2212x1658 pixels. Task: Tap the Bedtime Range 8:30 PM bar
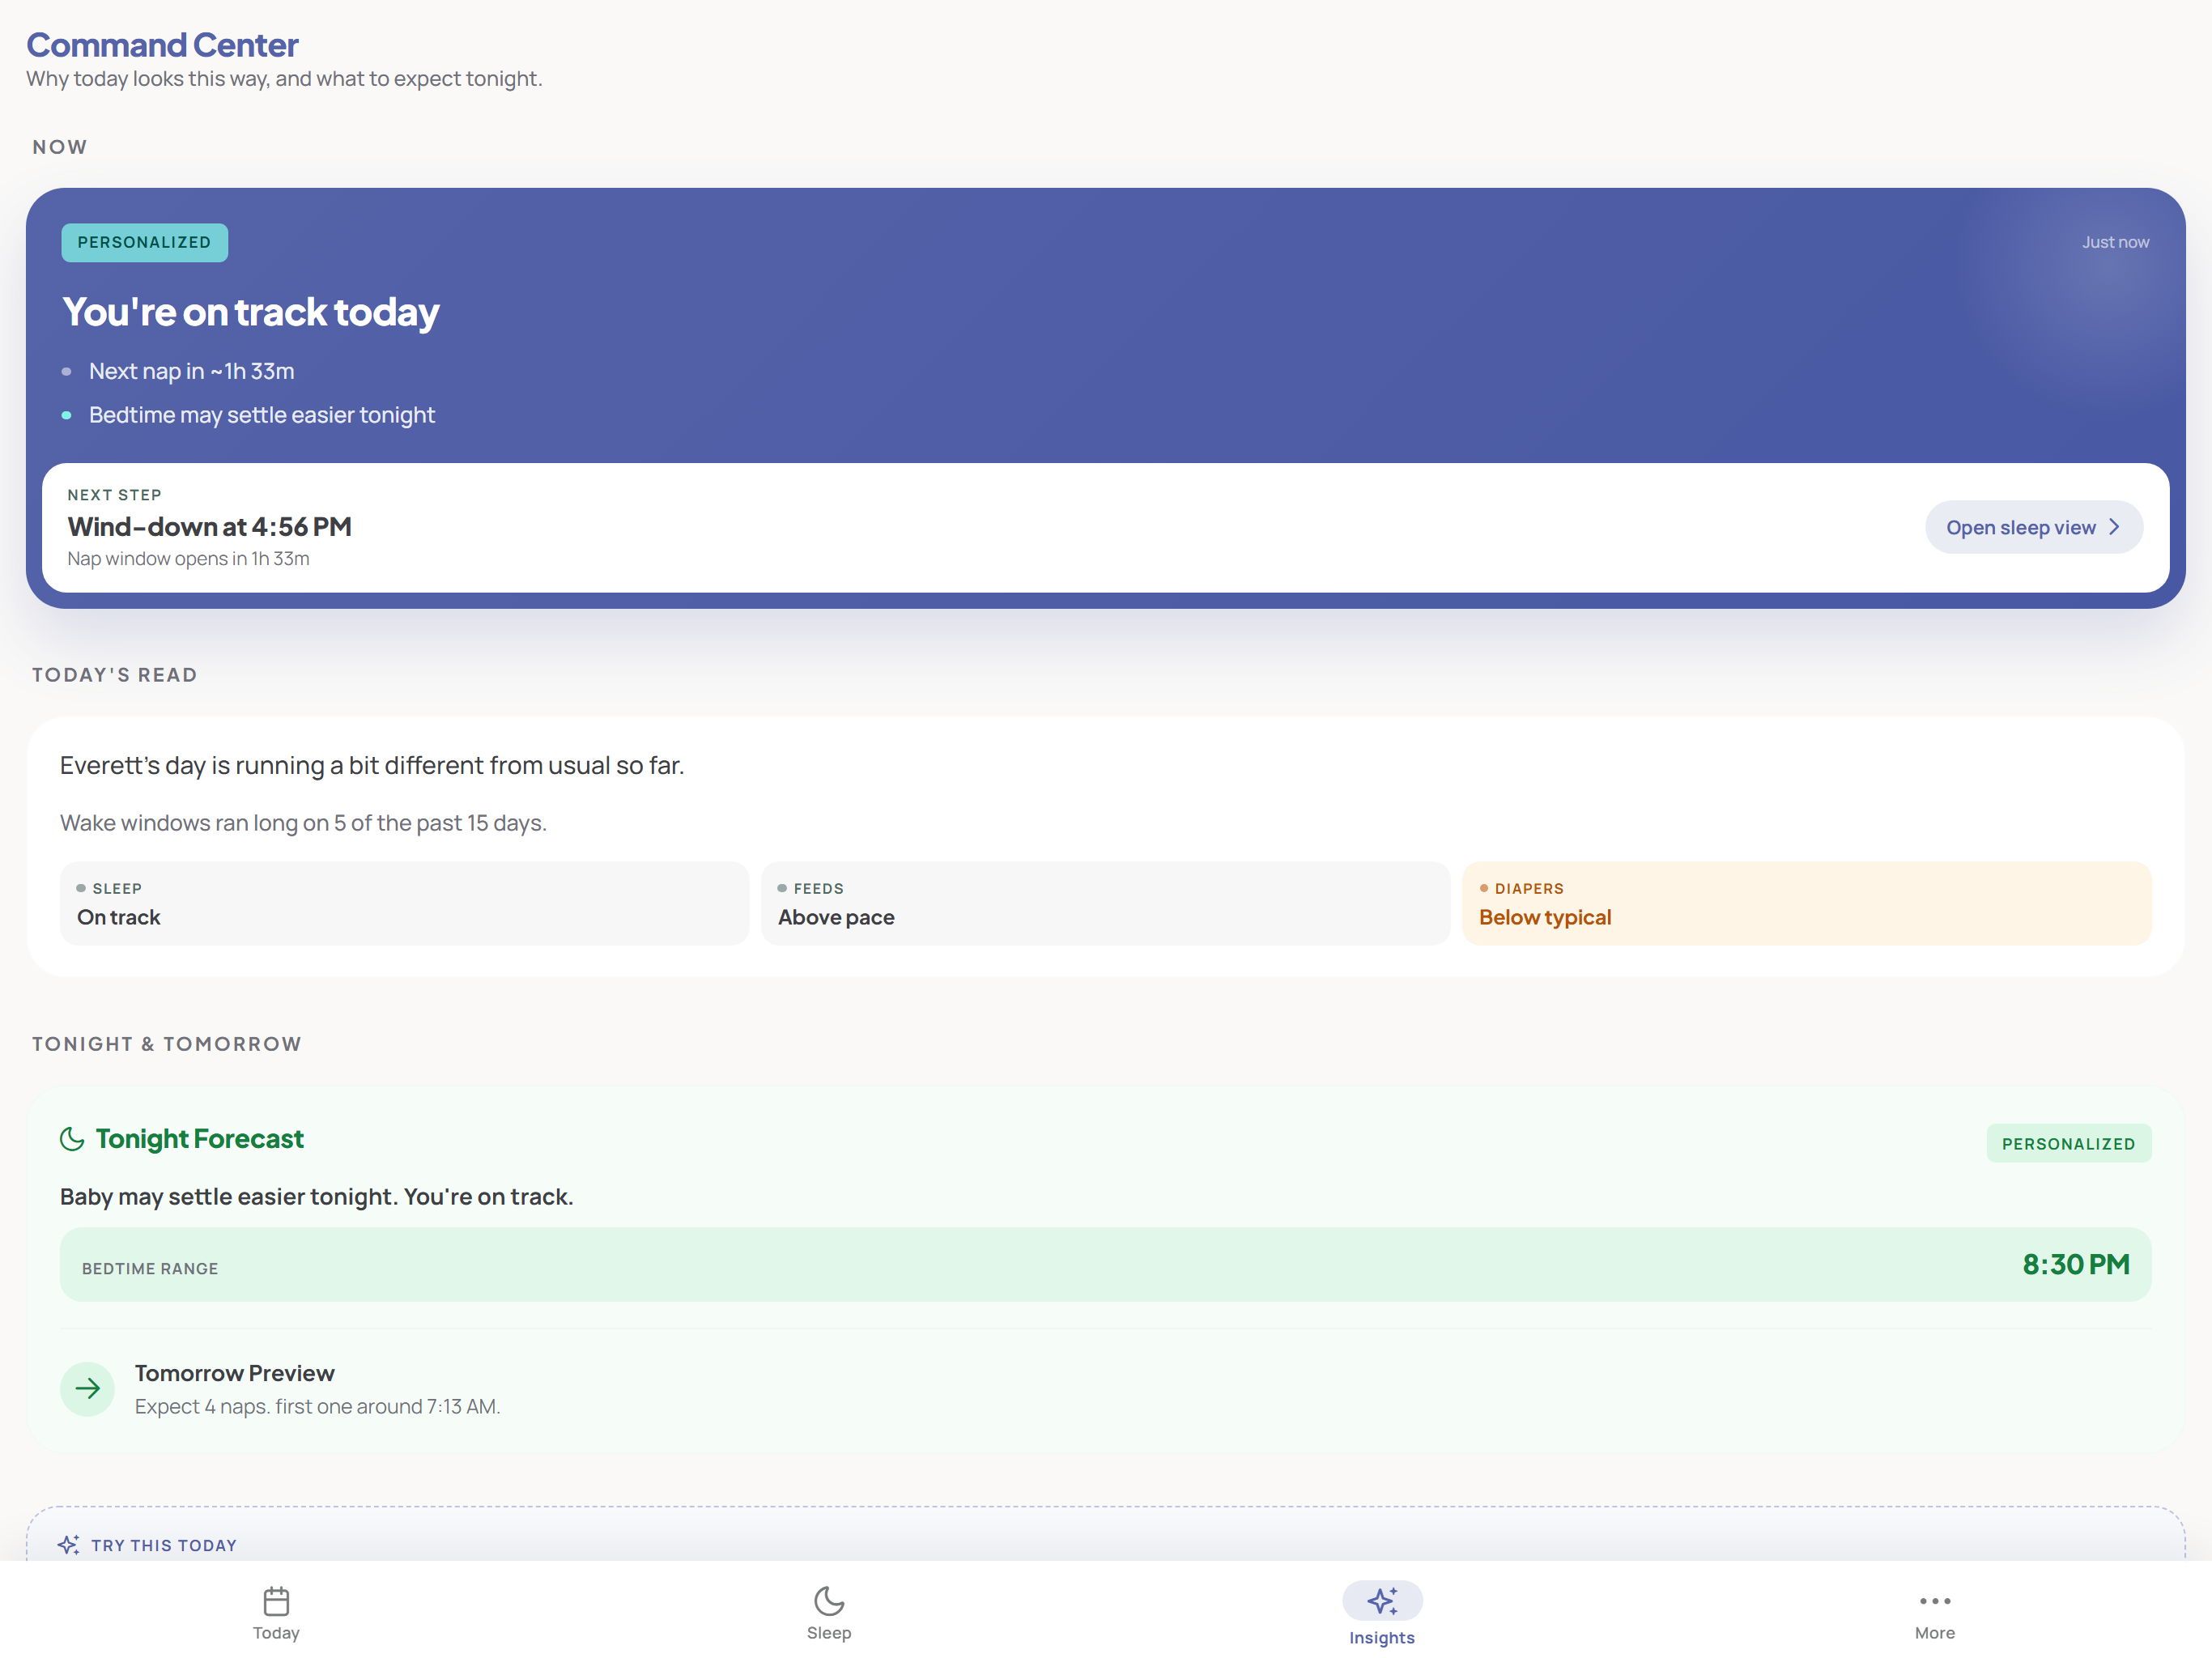pos(1106,1265)
